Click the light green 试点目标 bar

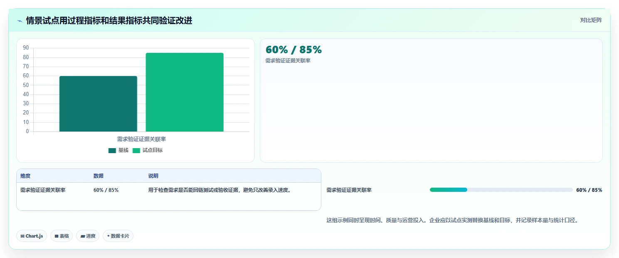185,92
